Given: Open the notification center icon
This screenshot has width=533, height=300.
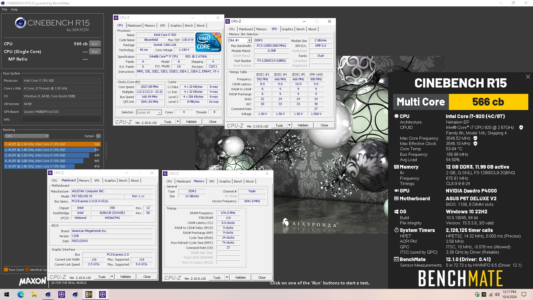Looking at the screenshot, I should pos(524,294).
